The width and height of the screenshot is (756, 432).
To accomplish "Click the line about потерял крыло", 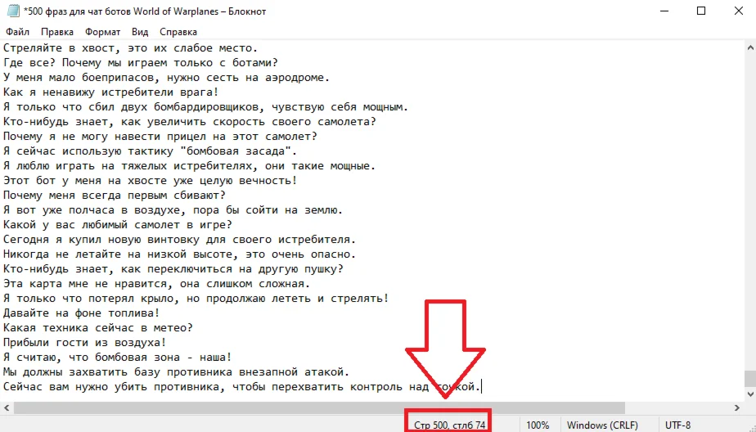I will [196, 299].
